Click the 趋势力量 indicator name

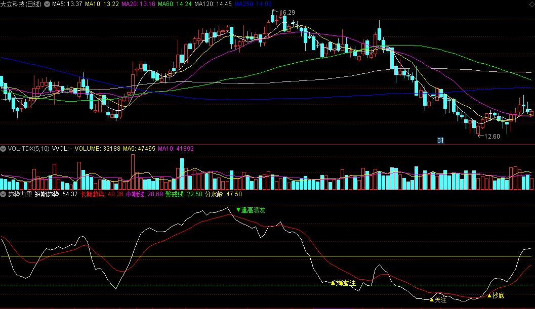(20, 194)
